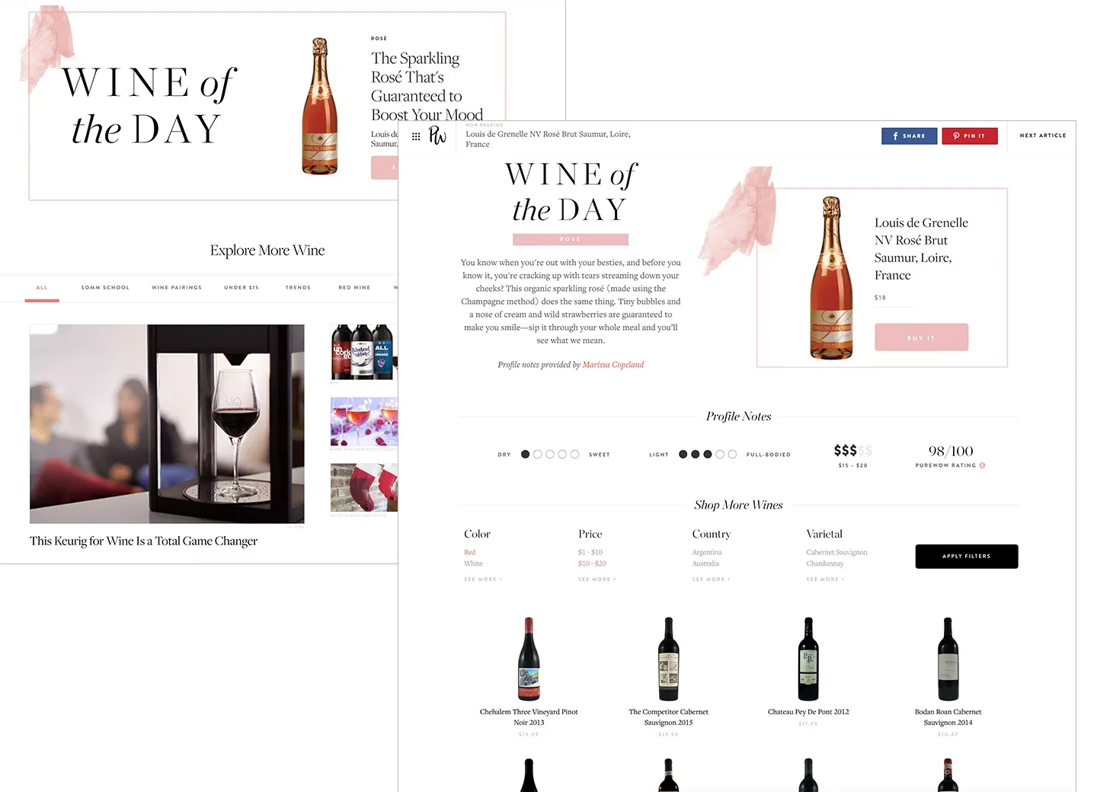1097x792 pixels.
Task: Click the PureWow PW logo
Action: click(x=437, y=136)
